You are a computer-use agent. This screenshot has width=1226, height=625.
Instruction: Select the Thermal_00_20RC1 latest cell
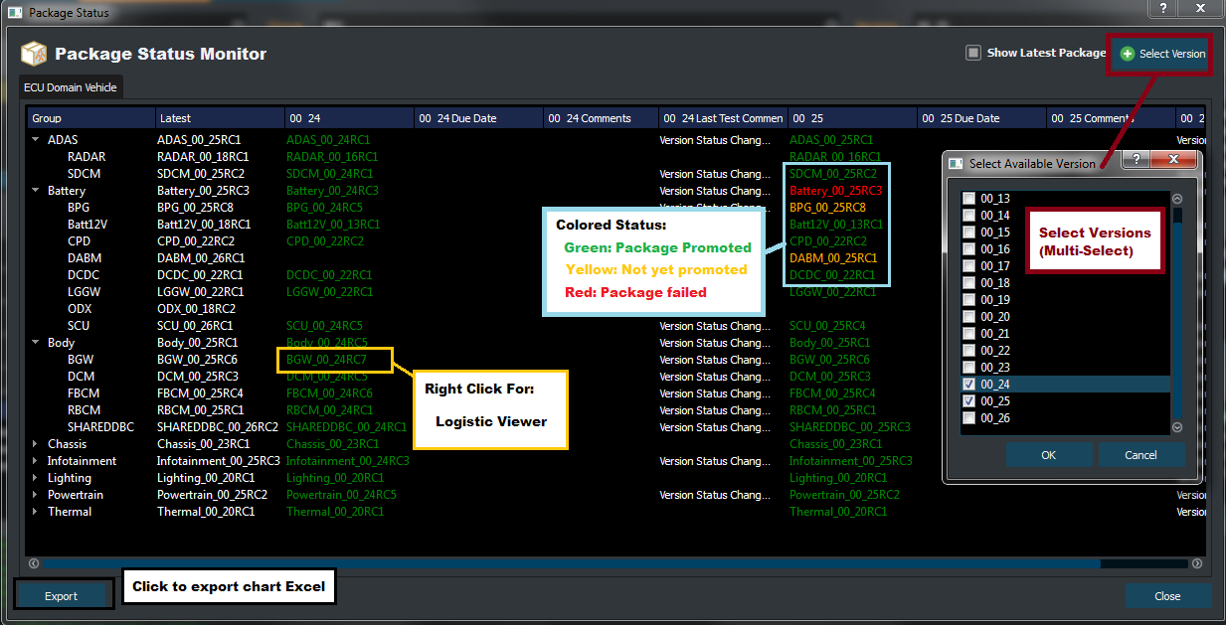pos(206,512)
